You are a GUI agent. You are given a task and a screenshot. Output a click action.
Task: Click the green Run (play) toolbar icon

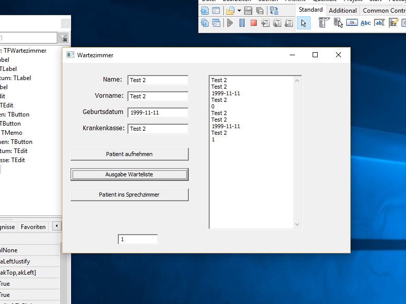[x=230, y=23]
